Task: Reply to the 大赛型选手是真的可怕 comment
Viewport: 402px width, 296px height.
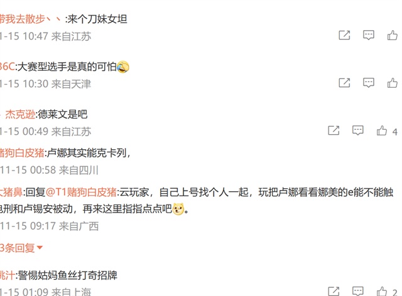Action: (369, 83)
